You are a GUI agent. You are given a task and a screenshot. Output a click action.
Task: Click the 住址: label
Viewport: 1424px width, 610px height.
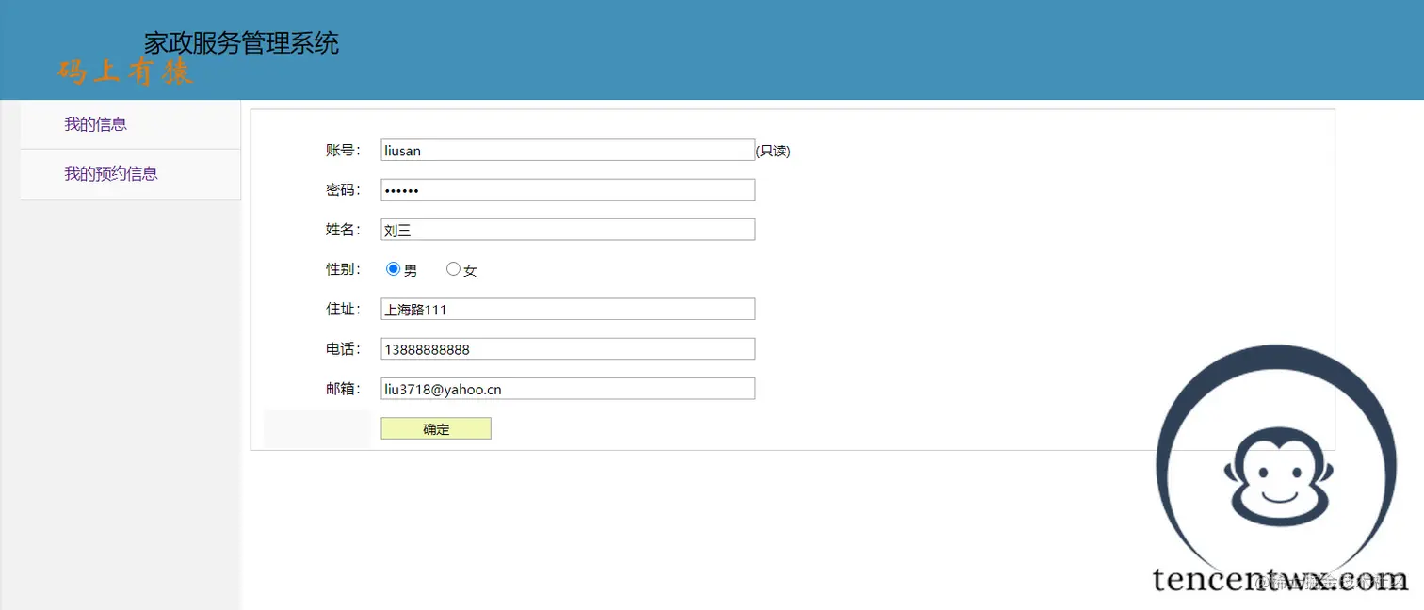[343, 309]
